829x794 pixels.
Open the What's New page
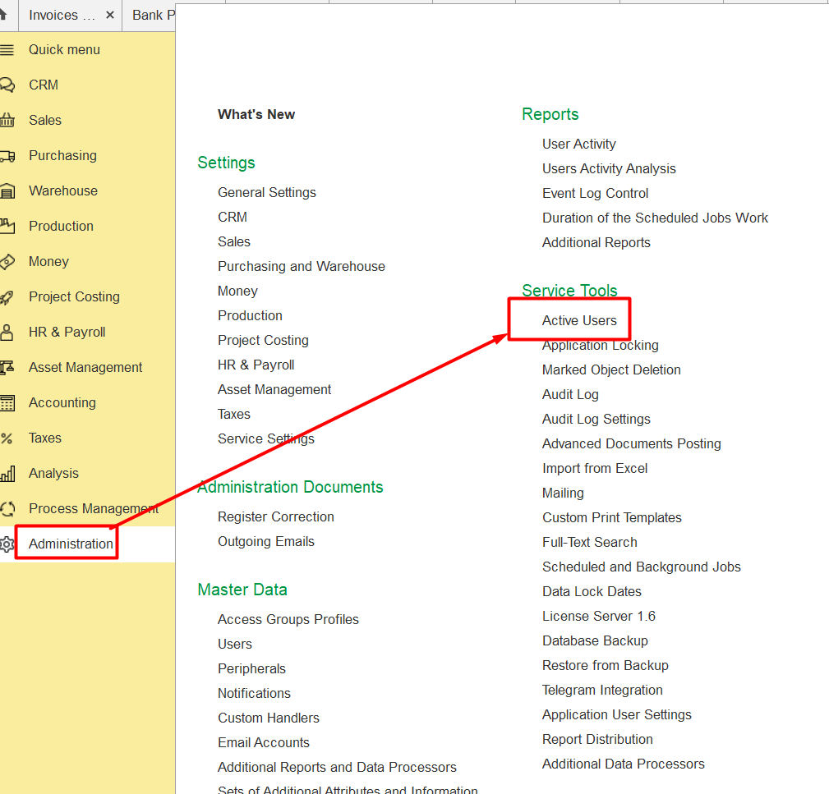256,114
